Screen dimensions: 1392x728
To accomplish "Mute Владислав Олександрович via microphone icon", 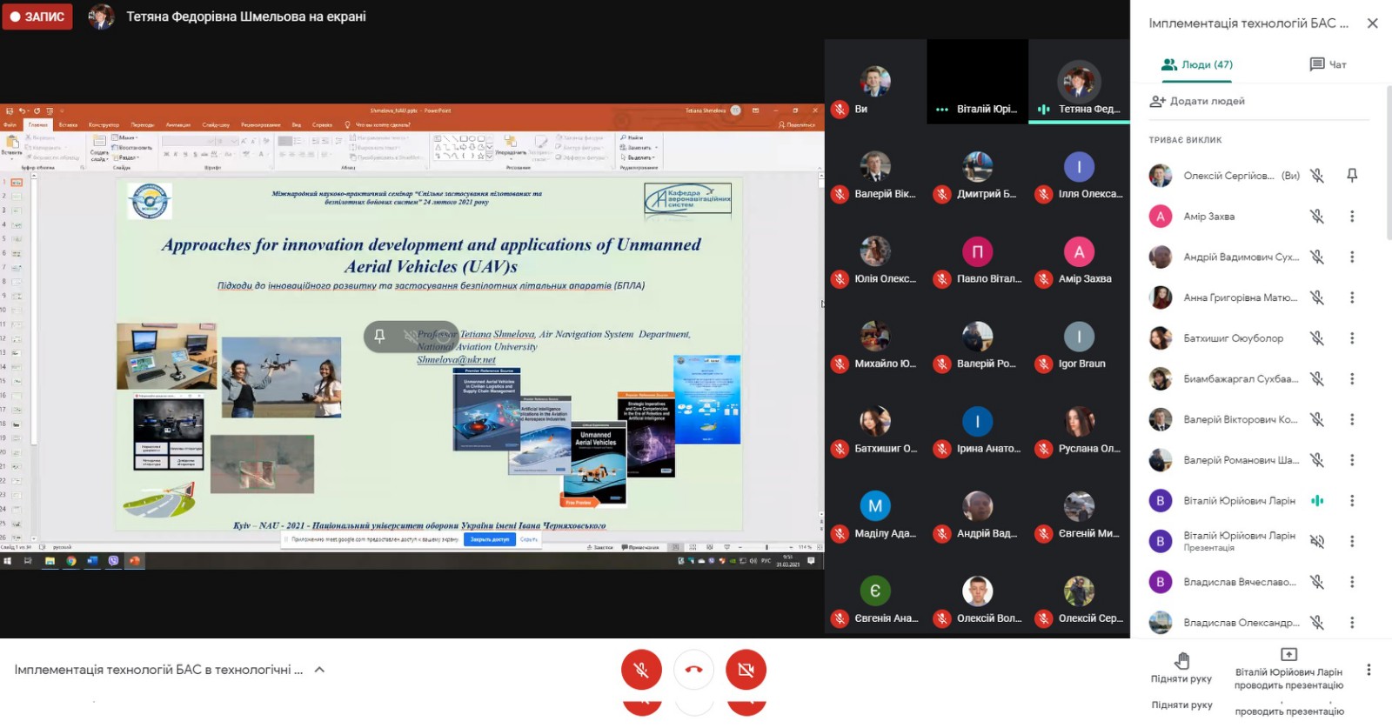I will pos(1317,623).
